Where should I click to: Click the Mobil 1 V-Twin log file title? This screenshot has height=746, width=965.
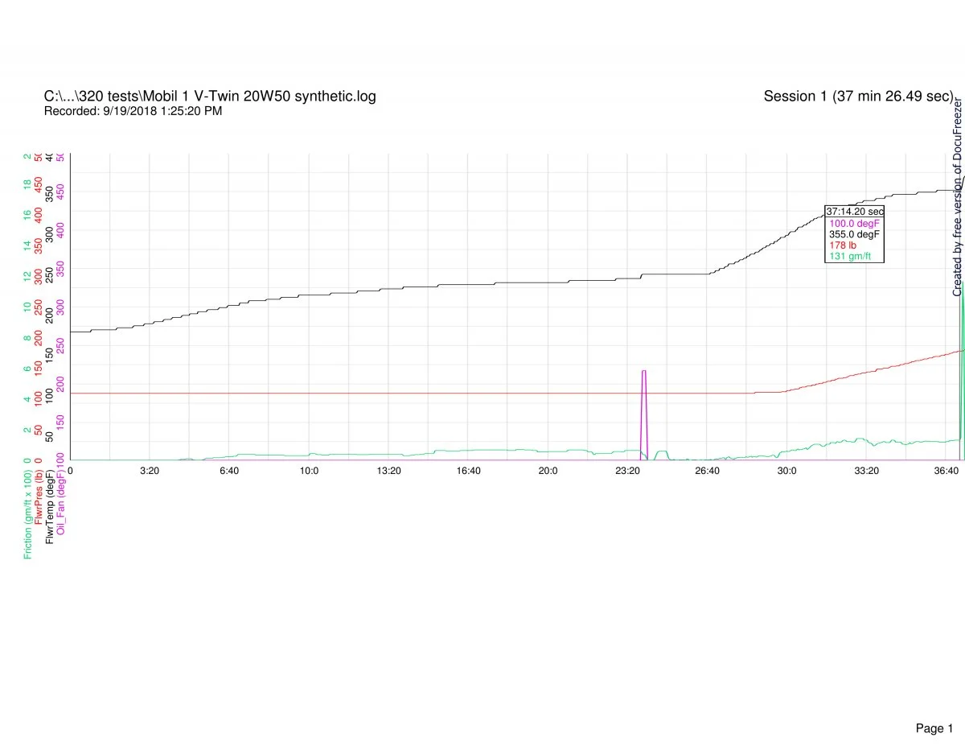point(210,97)
